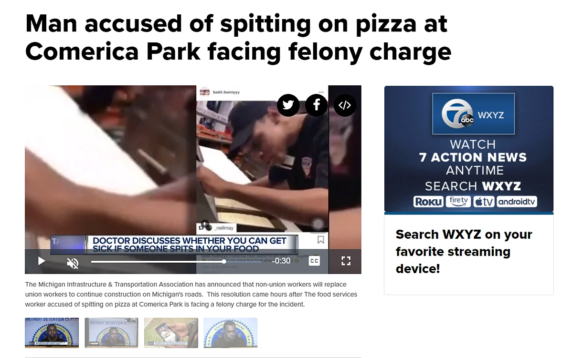
Task: Click the bookmark icon in the video
Action: (x=321, y=240)
